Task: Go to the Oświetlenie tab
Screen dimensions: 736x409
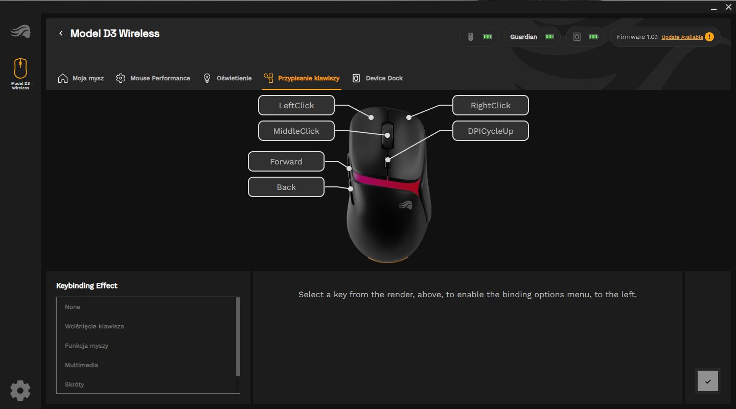Action: coord(227,78)
